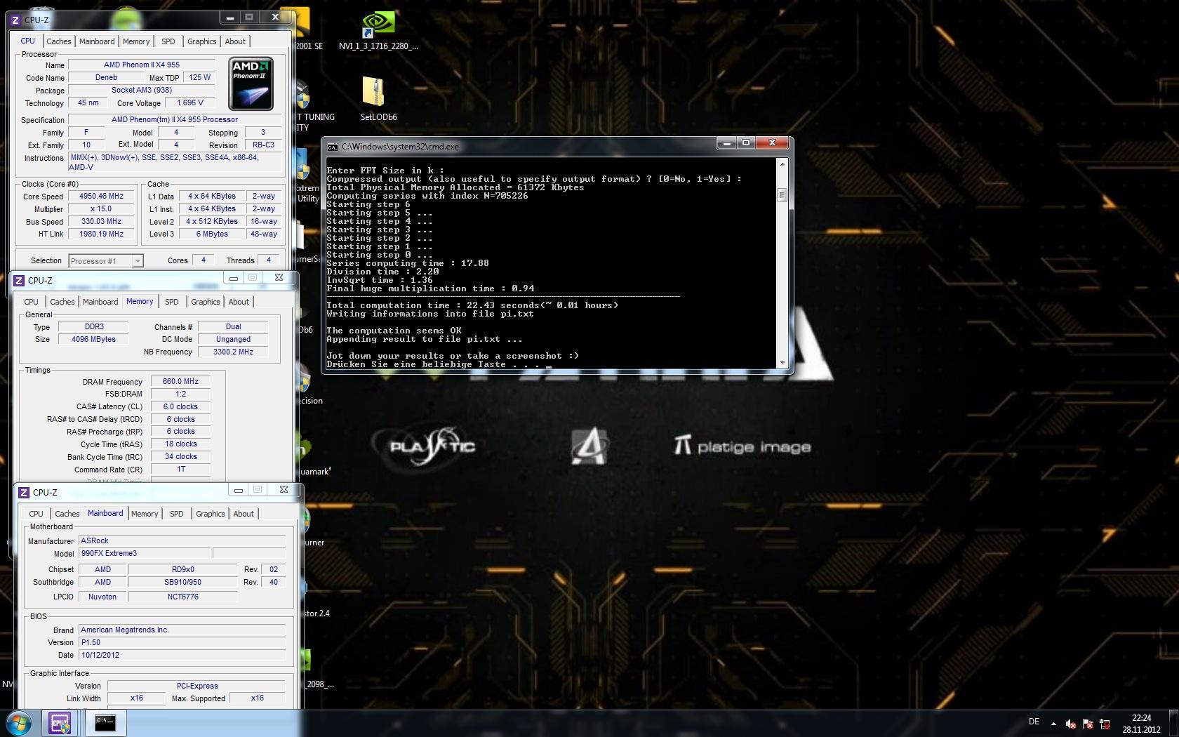
Task: Click the muted volume tray icon
Action: point(1071,724)
